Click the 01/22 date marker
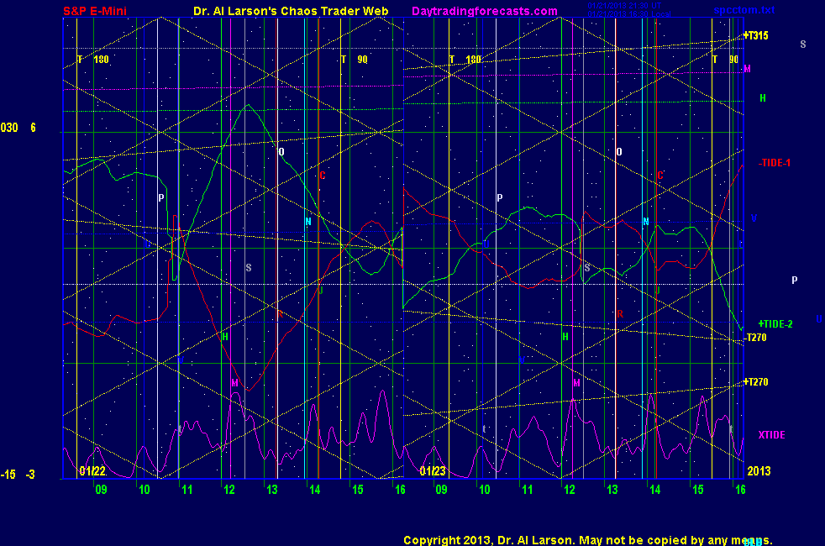825x546 pixels. 92,471
